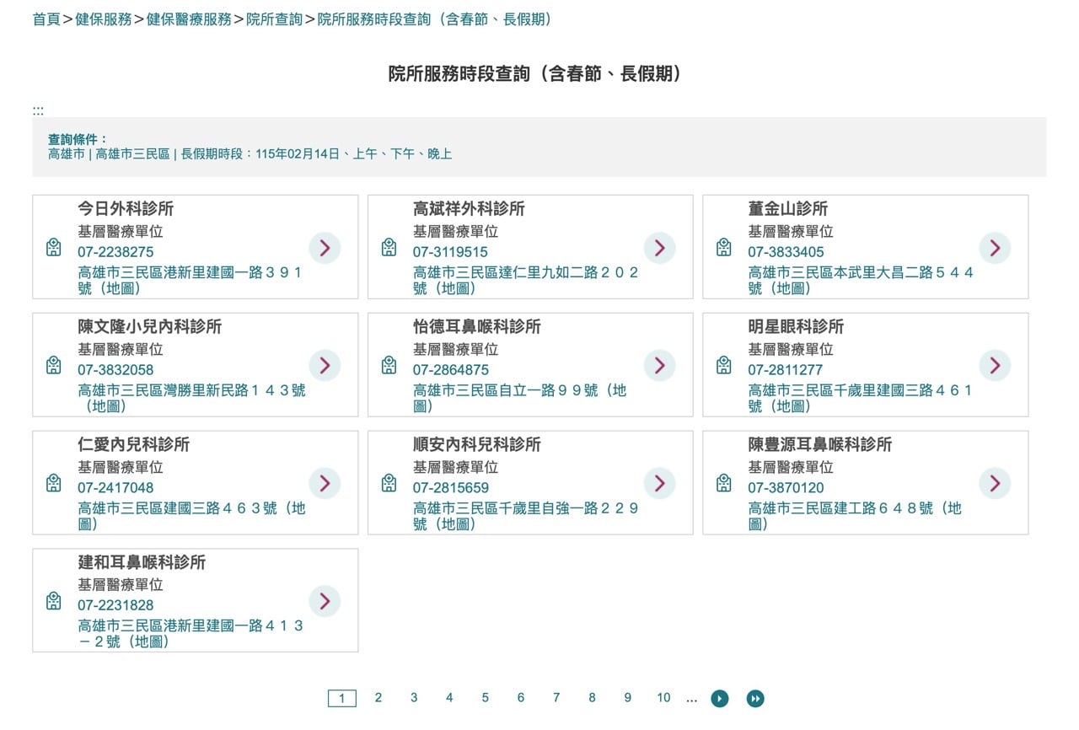Viewport: 1079px width, 730px height.
Task: Click the hospital icon on 高斌祥外科診所 card
Action: 389,247
